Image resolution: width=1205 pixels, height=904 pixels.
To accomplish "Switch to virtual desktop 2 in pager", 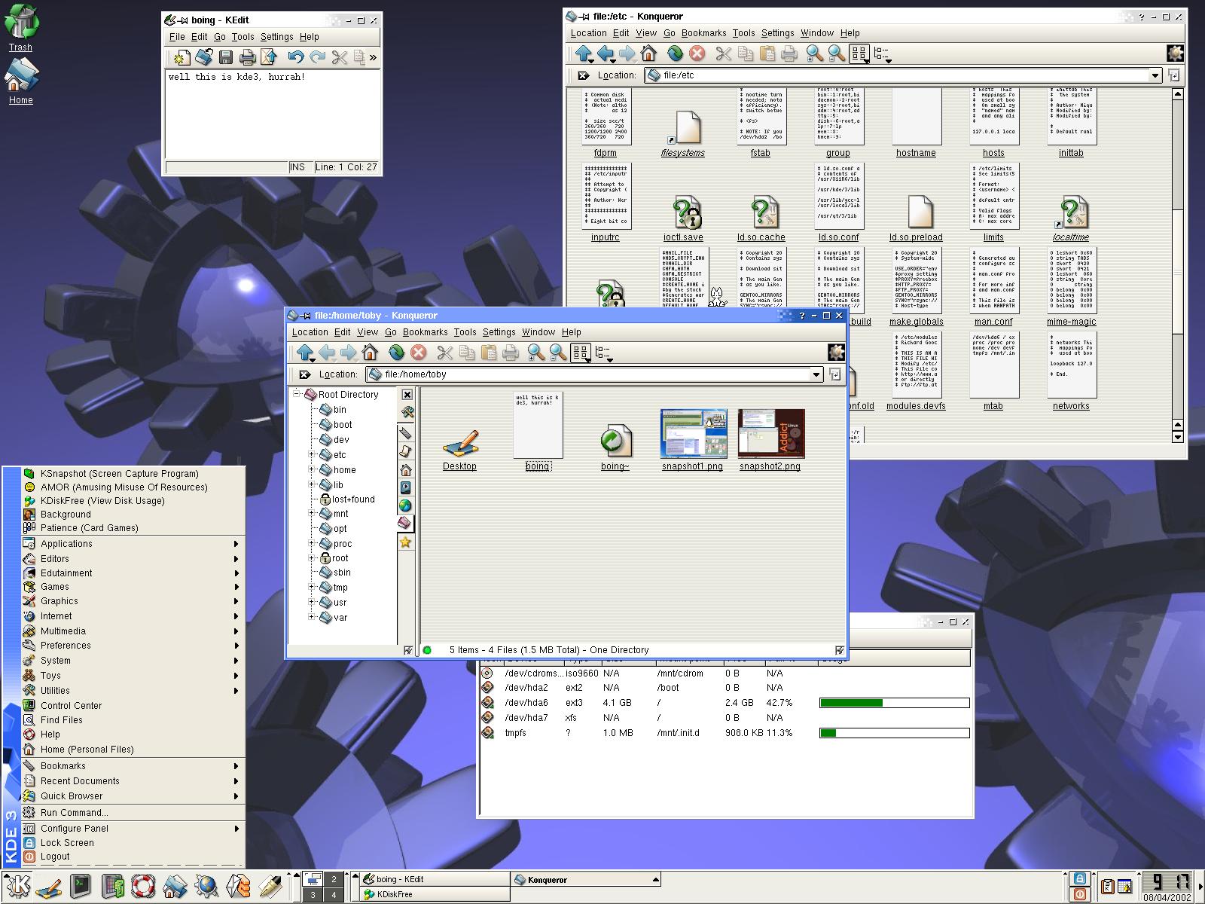I will tap(334, 879).
